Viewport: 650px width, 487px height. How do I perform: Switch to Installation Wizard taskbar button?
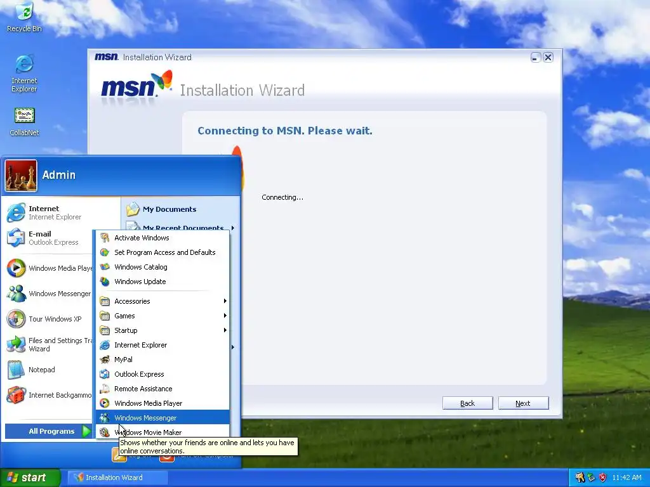(x=117, y=477)
